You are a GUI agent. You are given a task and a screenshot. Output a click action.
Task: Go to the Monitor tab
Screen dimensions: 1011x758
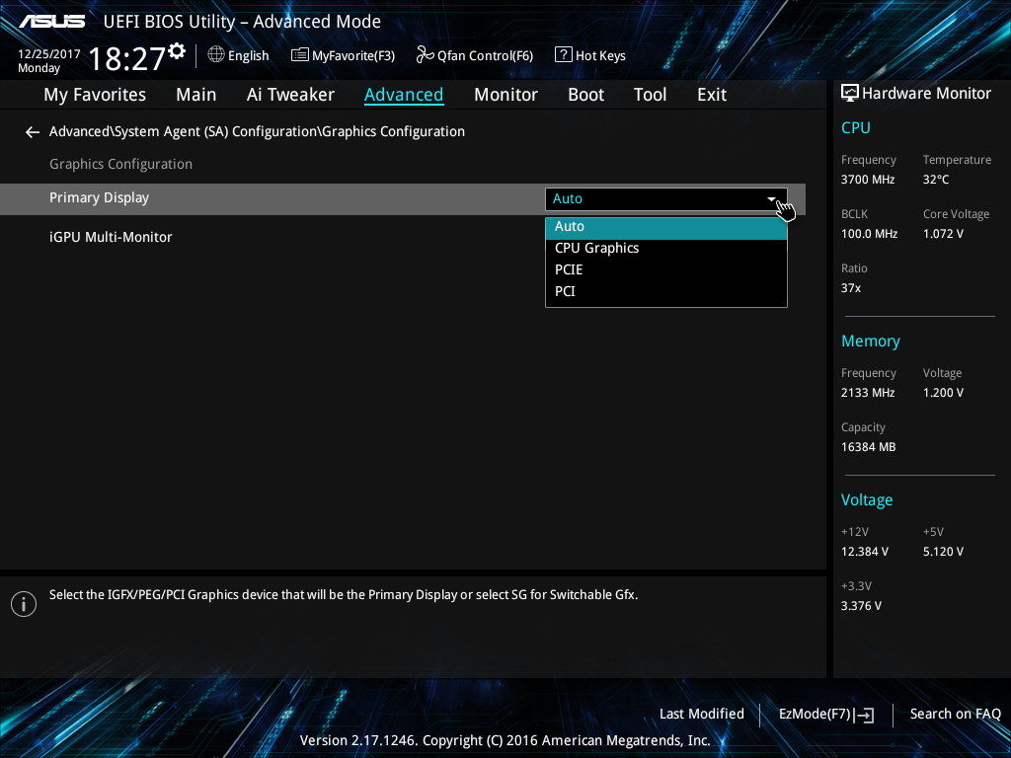click(x=505, y=95)
